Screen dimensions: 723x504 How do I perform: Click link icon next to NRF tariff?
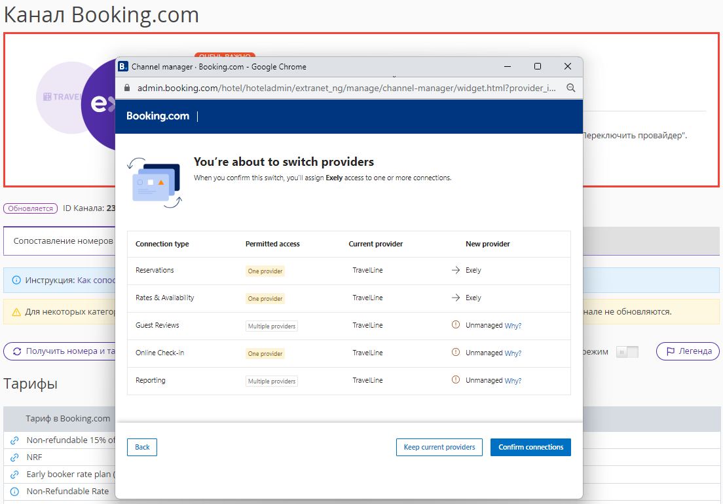(x=15, y=457)
